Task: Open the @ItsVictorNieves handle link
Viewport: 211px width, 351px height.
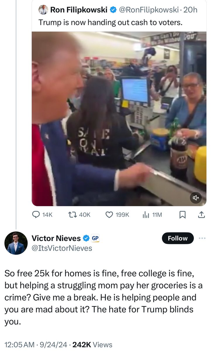Action: [x=62, y=248]
